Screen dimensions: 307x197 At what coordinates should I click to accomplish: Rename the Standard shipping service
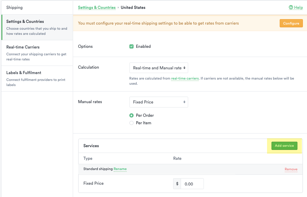click(120, 169)
